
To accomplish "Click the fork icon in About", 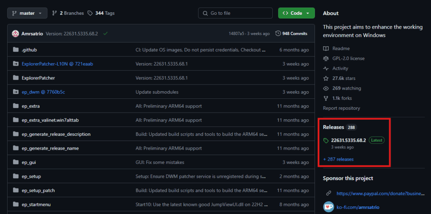I will click(x=326, y=98).
